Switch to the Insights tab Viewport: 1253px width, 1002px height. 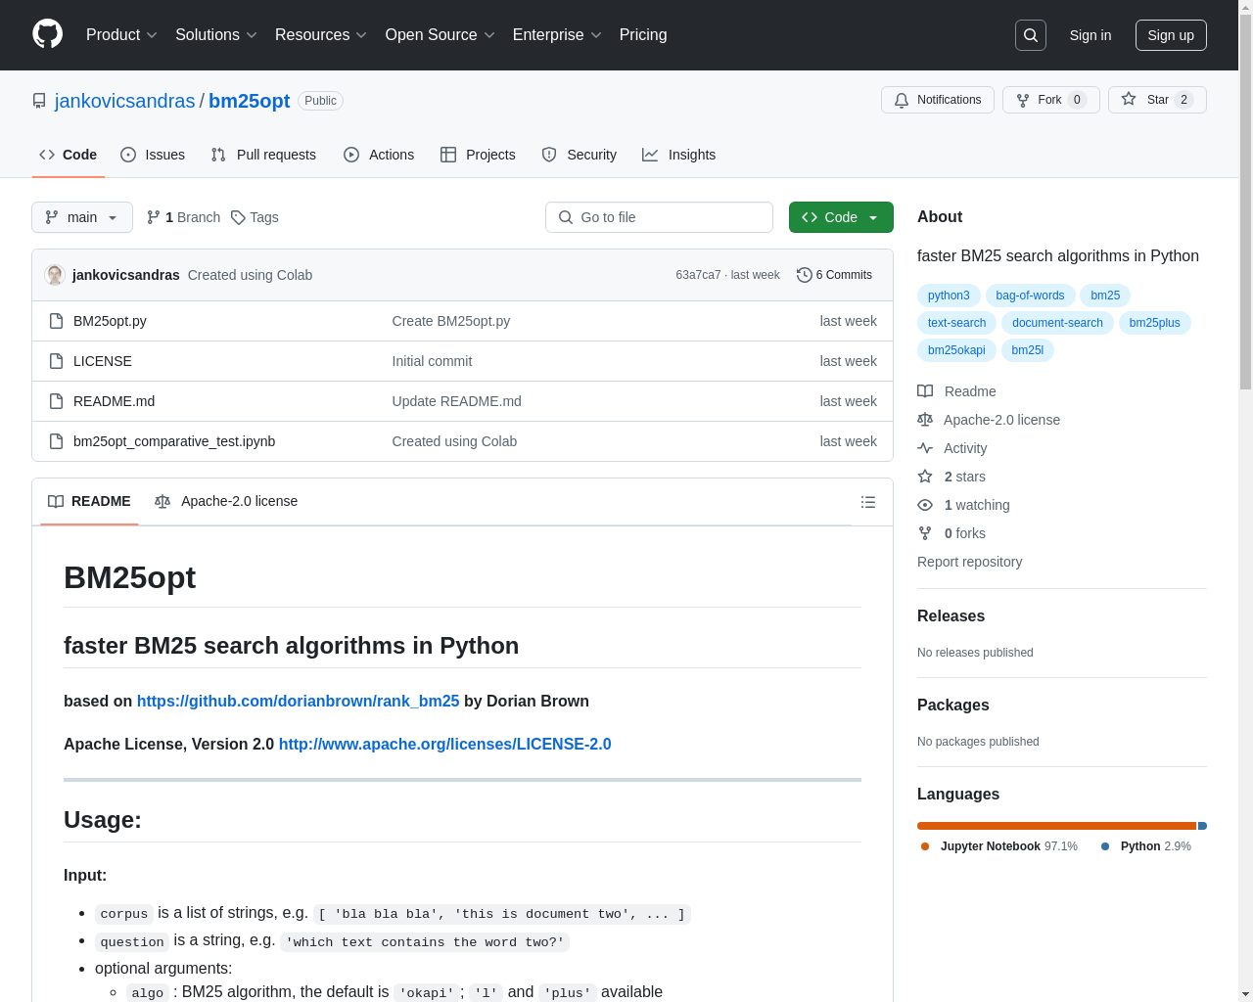(679, 155)
